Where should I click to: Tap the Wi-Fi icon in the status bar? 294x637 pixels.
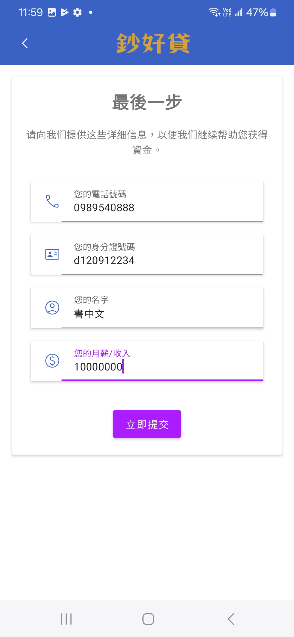point(214,12)
